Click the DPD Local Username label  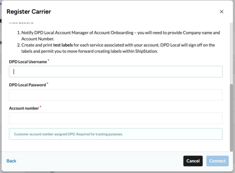[x=28, y=62]
